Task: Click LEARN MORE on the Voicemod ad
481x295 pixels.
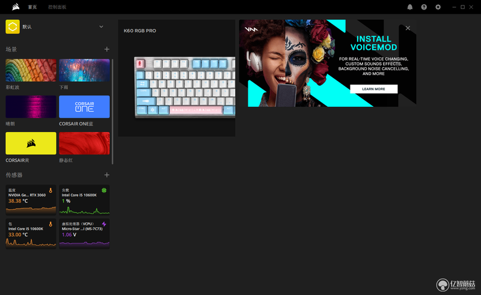Action: point(373,89)
